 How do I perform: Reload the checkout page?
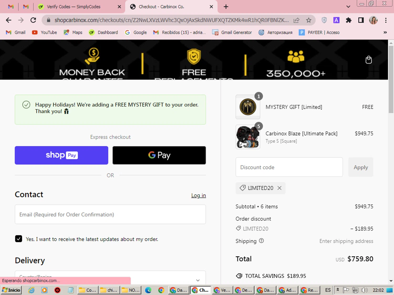[x=33, y=20]
